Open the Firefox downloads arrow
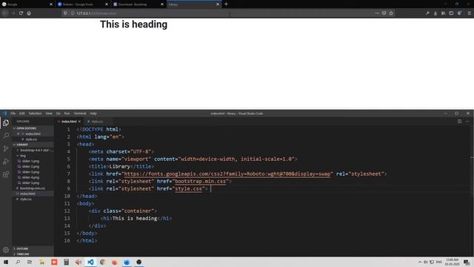Screen dimensions: 474x267 435,13
